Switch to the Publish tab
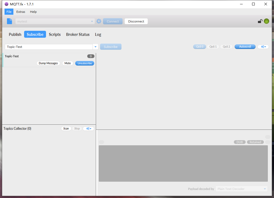Screen dimensions: 274x198 click(15, 35)
